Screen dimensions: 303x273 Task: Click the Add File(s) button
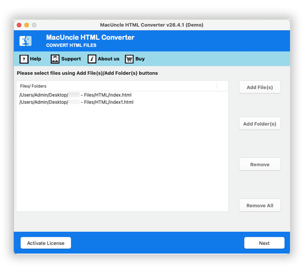point(260,87)
